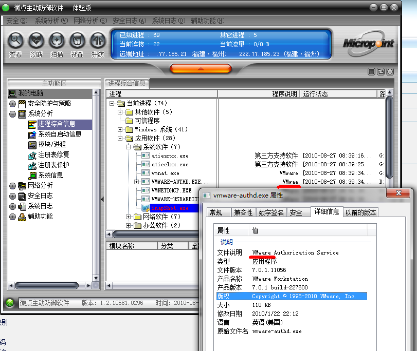Collapse the 当前进程 (74) tree node
This screenshot has height=351, width=417.
[x=112, y=103]
